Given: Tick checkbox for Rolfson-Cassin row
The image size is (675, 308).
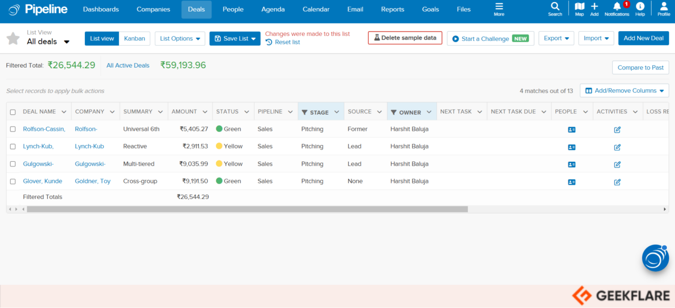Looking at the screenshot, I should pos(13,129).
